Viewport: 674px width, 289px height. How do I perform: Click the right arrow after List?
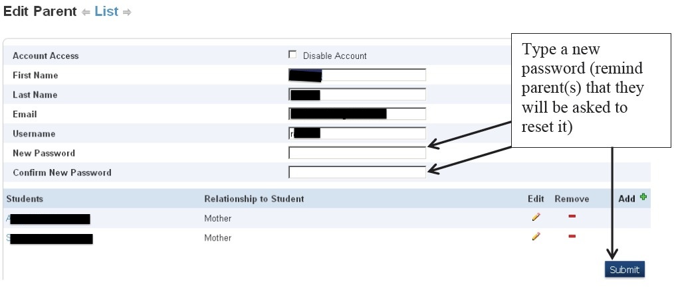(127, 13)
